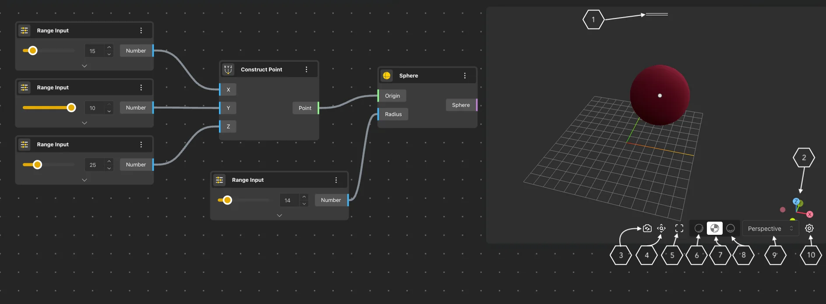Click the zoom-to-fit icon in viewport
Image resolution: width=826 pixels, height=304 pixels.
click(x=661, y=228)
